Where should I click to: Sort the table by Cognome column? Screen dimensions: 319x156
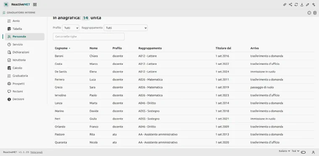[61, 48]
